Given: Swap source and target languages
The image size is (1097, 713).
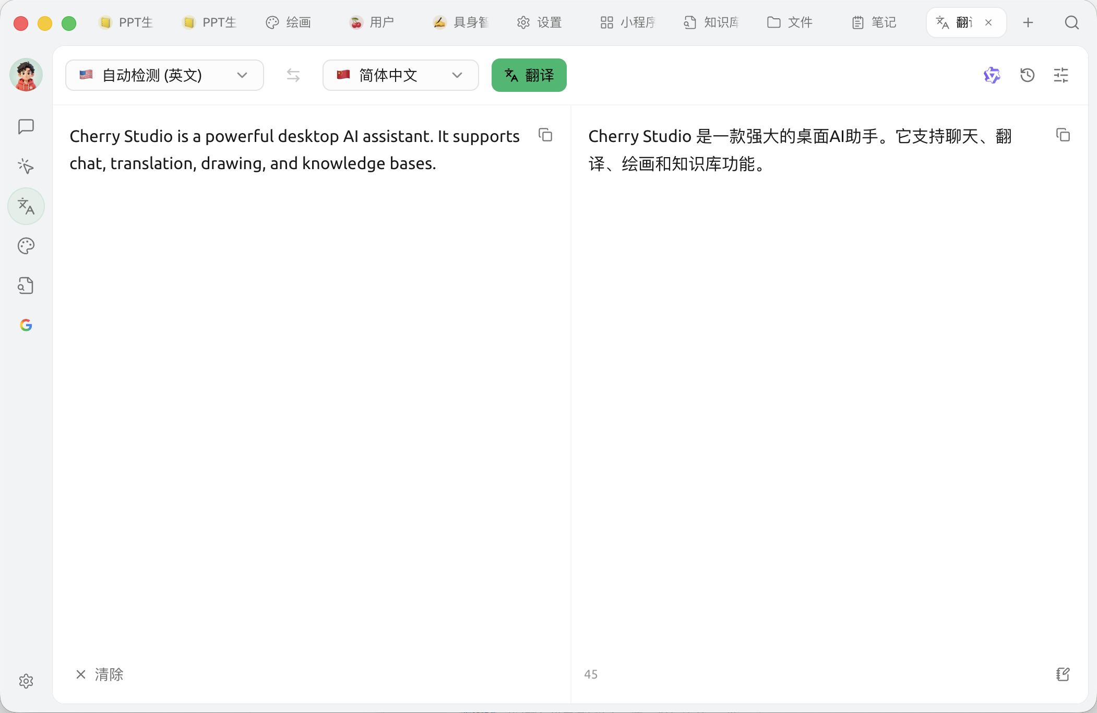Looking at the screenshot, I should tap(293, 75).
